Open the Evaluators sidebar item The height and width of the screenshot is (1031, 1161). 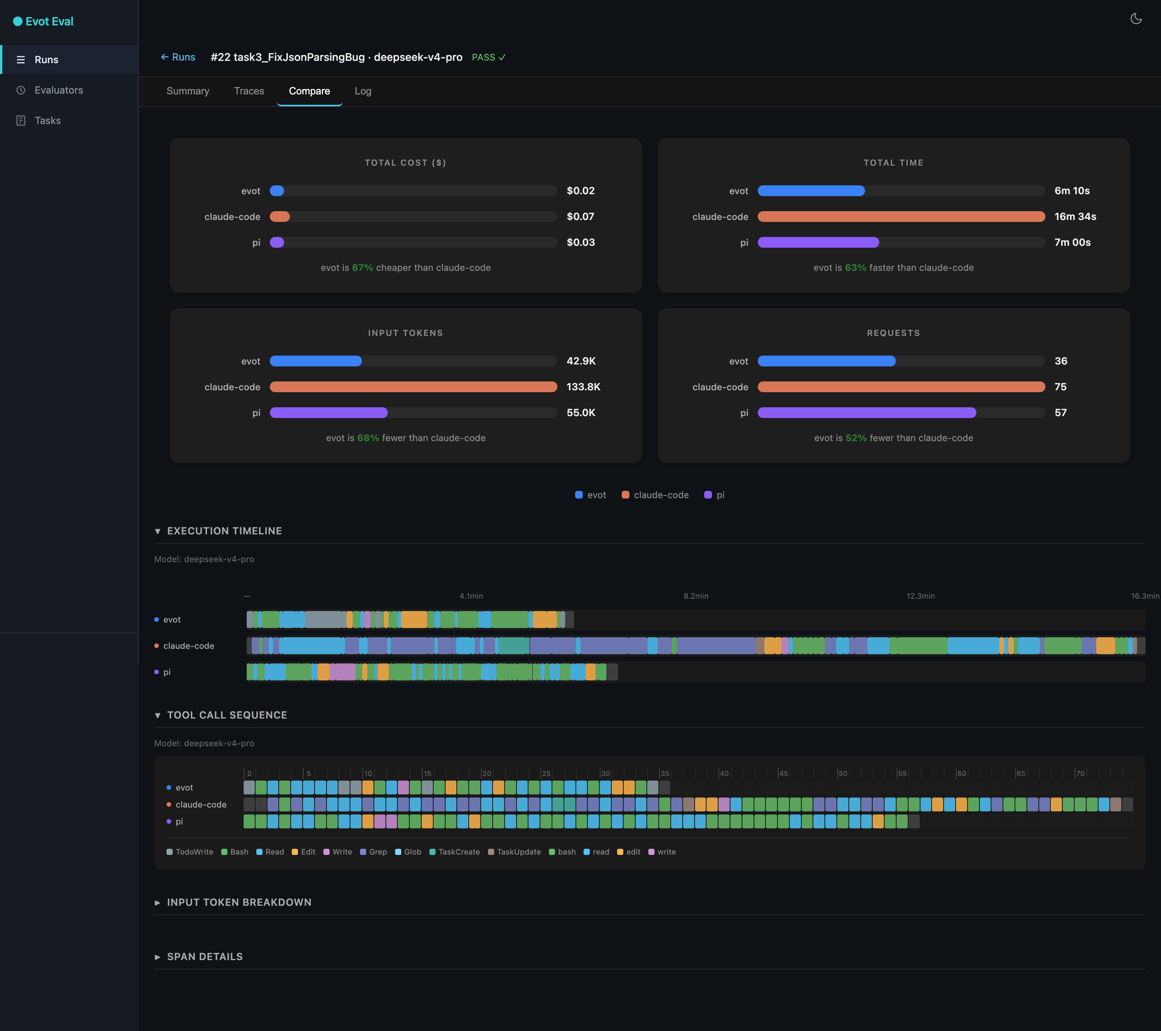(x=69, y=90)
